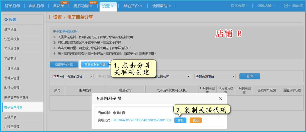This screenshot has width=306, height=132.
Task: Open the 联系客服 menu
Action: click(239, 6)
